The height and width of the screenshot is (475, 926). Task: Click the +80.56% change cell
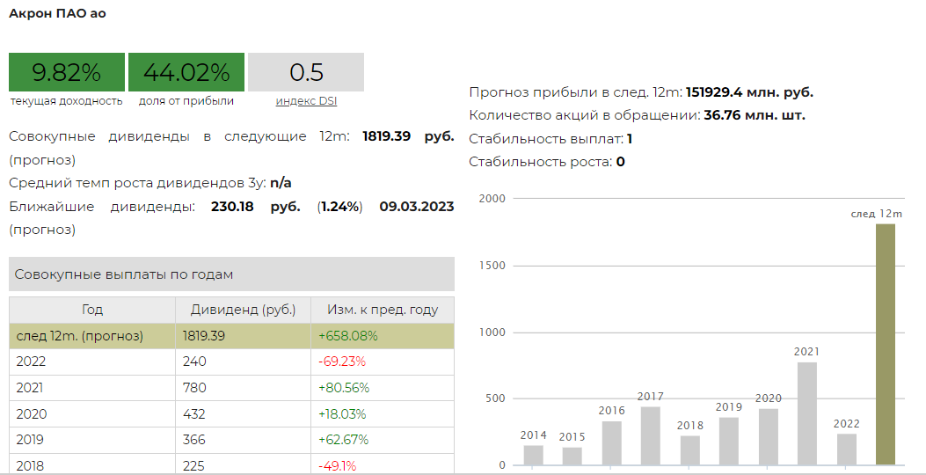point(383,388)
